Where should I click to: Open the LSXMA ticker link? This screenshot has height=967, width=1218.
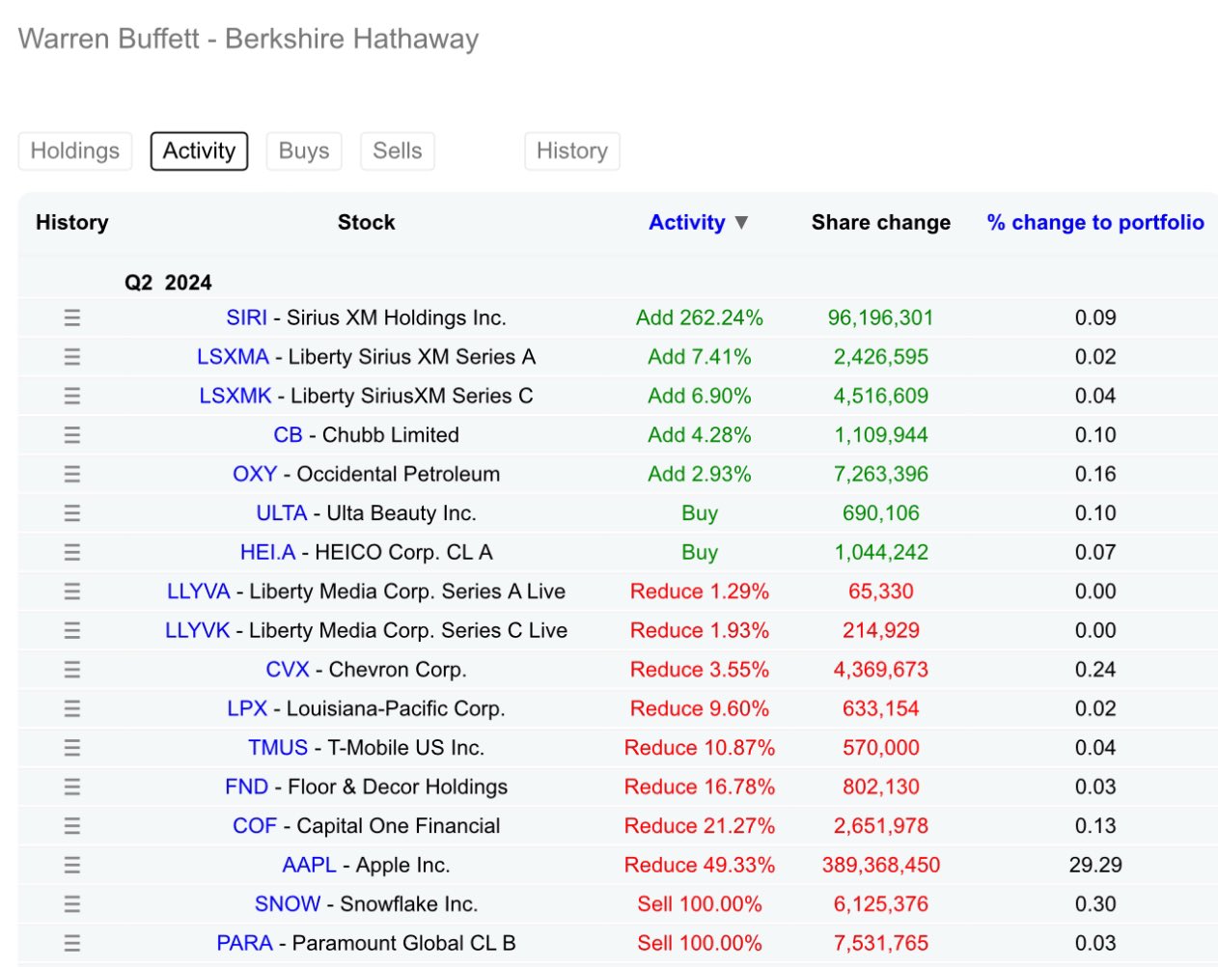[233, 357]
